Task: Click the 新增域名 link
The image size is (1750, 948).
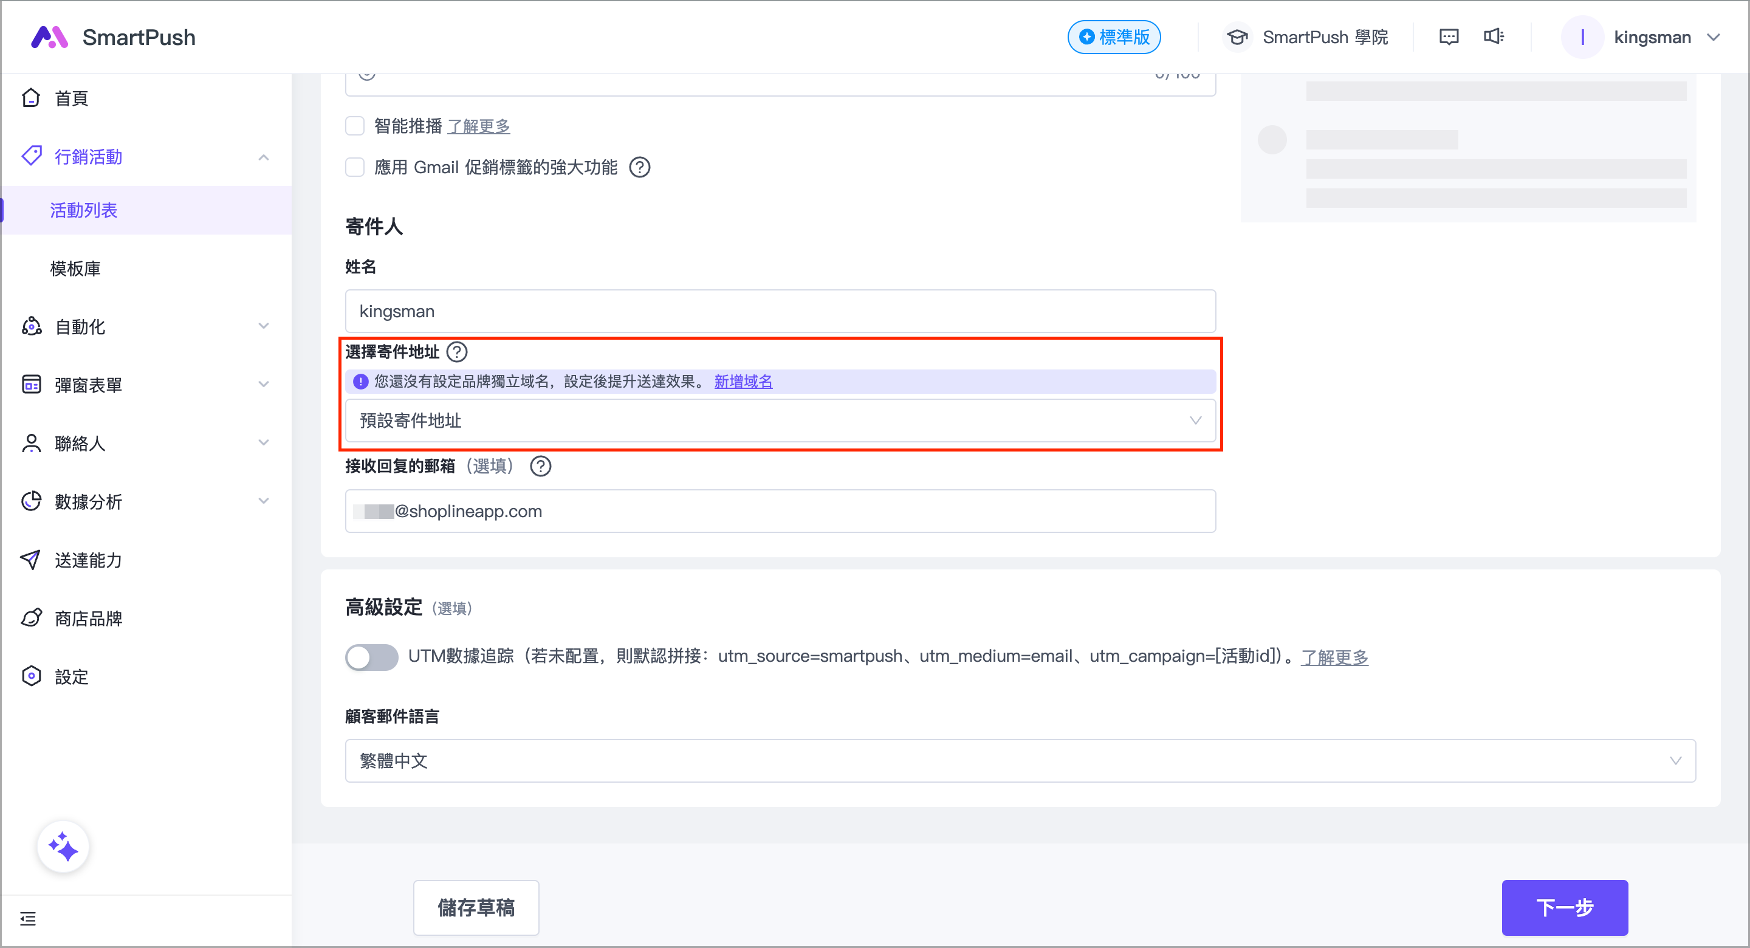Action: (x=743, y=381)
